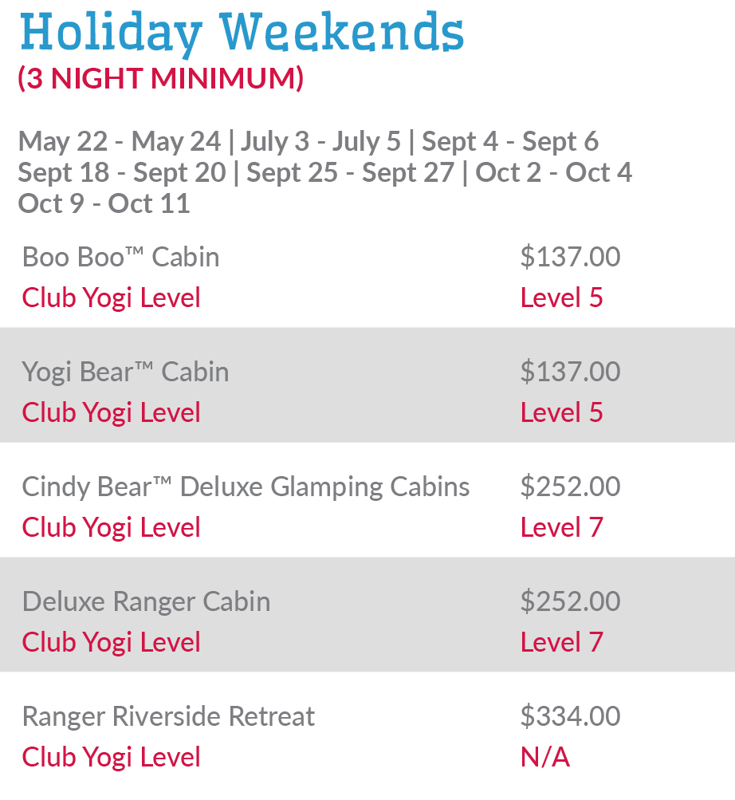The width and height of the screenshot is (735, 800).
Task: Select the Ranger Riverside Retreat name
Action: tap(168, 717)
